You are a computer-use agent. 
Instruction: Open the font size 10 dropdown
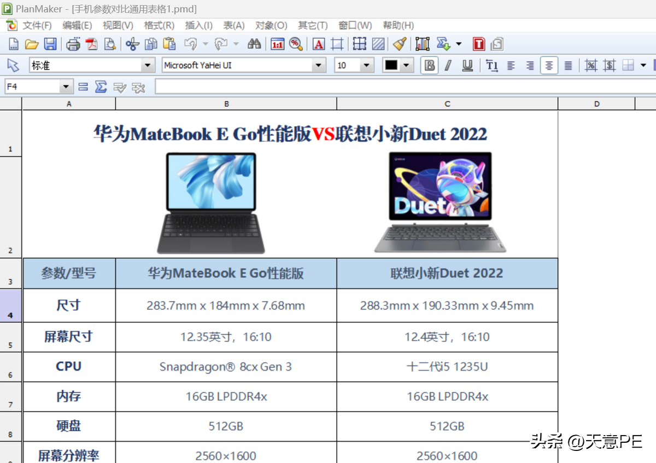[367, 66]
